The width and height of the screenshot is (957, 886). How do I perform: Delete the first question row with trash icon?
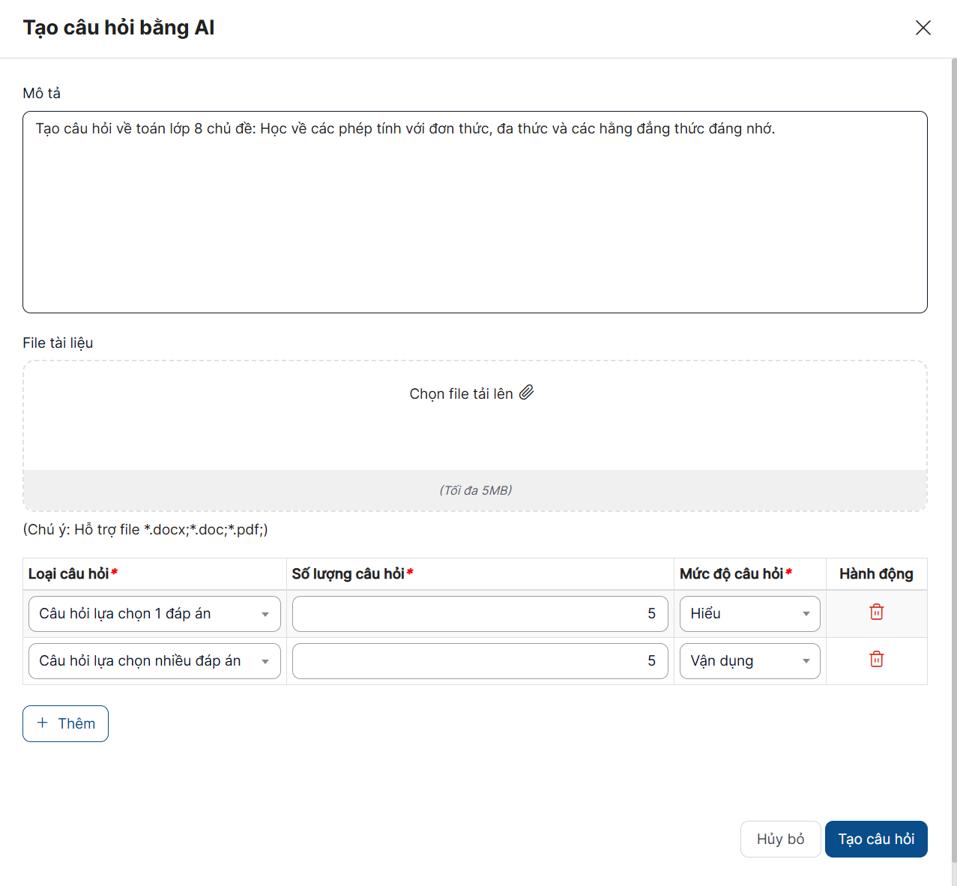click(x=876, y=612)
